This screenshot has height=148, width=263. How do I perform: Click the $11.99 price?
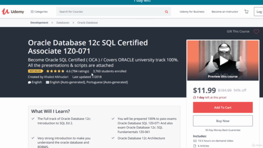[204, 90]
